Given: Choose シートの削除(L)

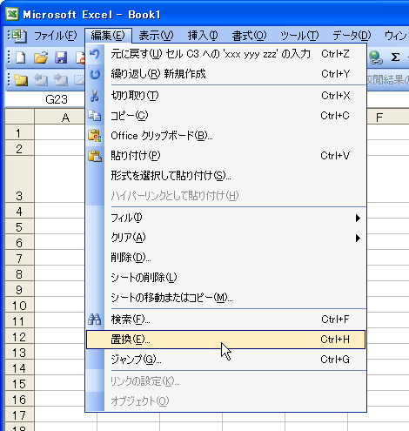Looking at the screenshot, I should coord(226,278).
